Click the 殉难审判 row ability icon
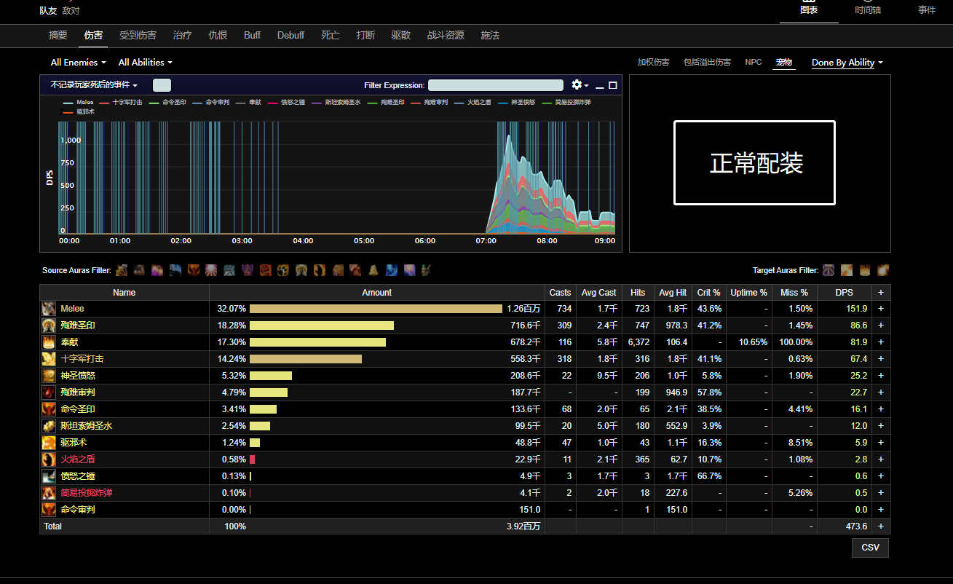This screenshot has height=584, width=953. (49, 392)
